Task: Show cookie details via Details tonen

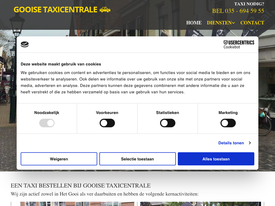Action: [231, 143]
